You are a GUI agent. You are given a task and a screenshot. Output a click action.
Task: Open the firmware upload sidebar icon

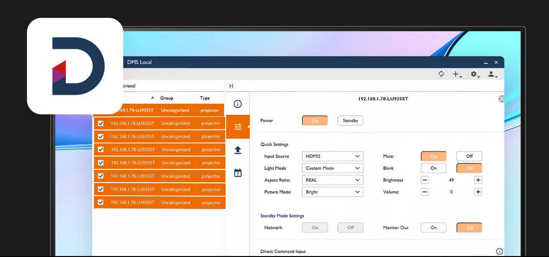238,150
